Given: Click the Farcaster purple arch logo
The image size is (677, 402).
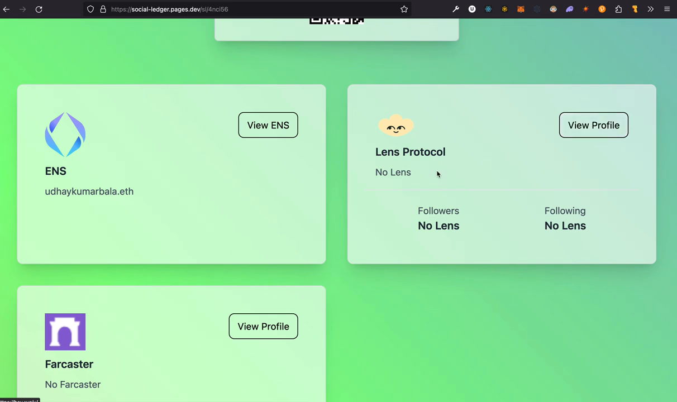Looking at the screenshot, I should tap(65, 332).
